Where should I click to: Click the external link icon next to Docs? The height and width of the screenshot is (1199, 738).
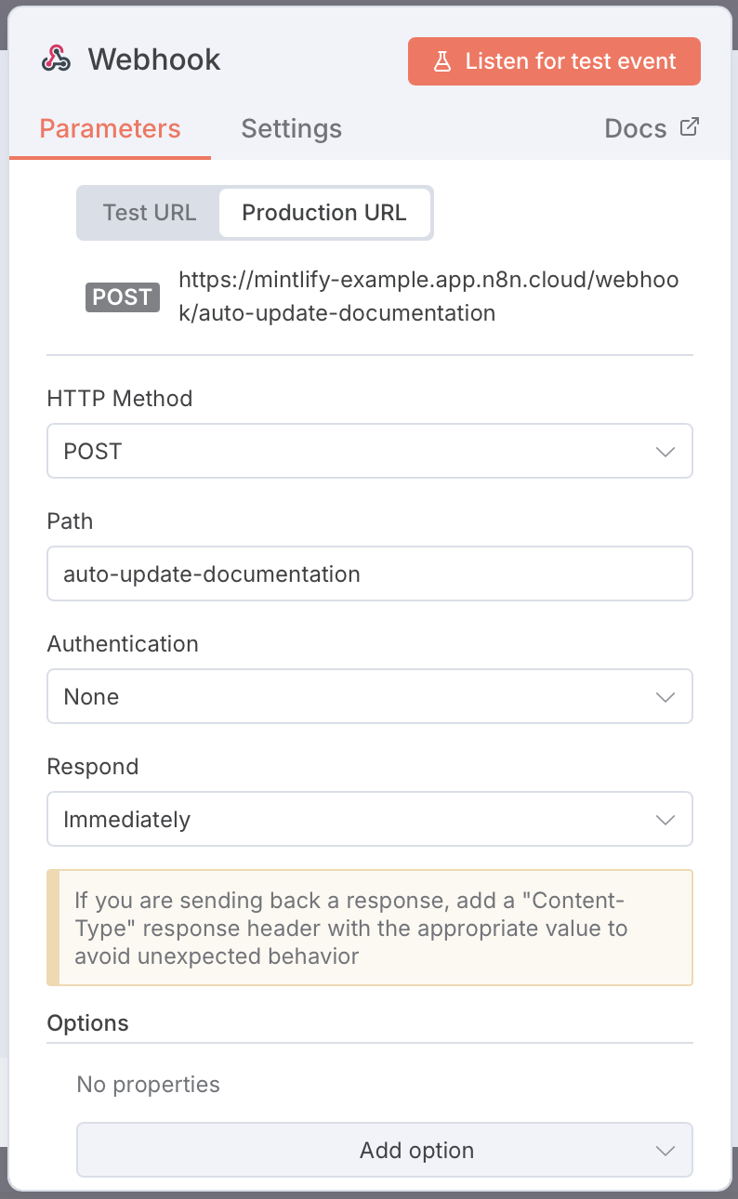click(x=688, y=126)
